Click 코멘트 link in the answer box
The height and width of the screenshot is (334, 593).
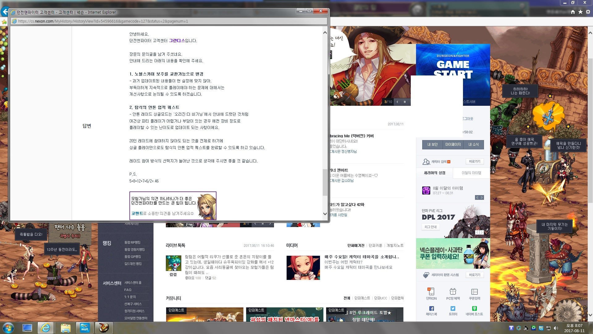pos(137,213)
